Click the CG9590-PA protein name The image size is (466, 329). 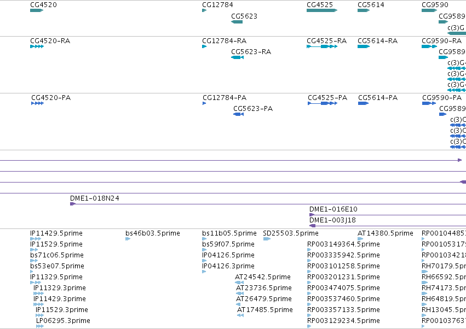pyautogui.click(x=442, y=98)
